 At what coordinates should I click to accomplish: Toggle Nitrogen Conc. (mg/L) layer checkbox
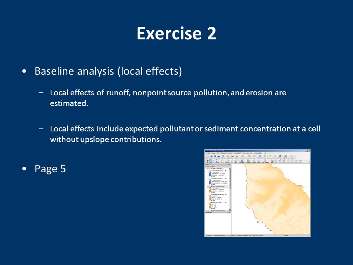pos(210,202)
